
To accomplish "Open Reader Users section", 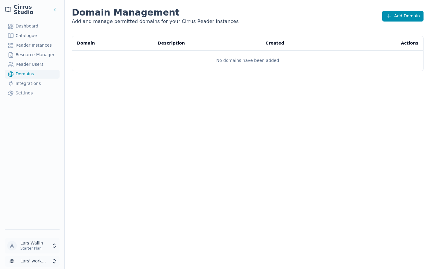I will coord(32,65).
